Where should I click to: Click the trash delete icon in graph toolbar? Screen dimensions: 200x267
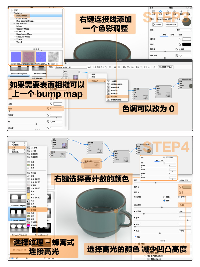pyautogui.click(x=119, y=67)
